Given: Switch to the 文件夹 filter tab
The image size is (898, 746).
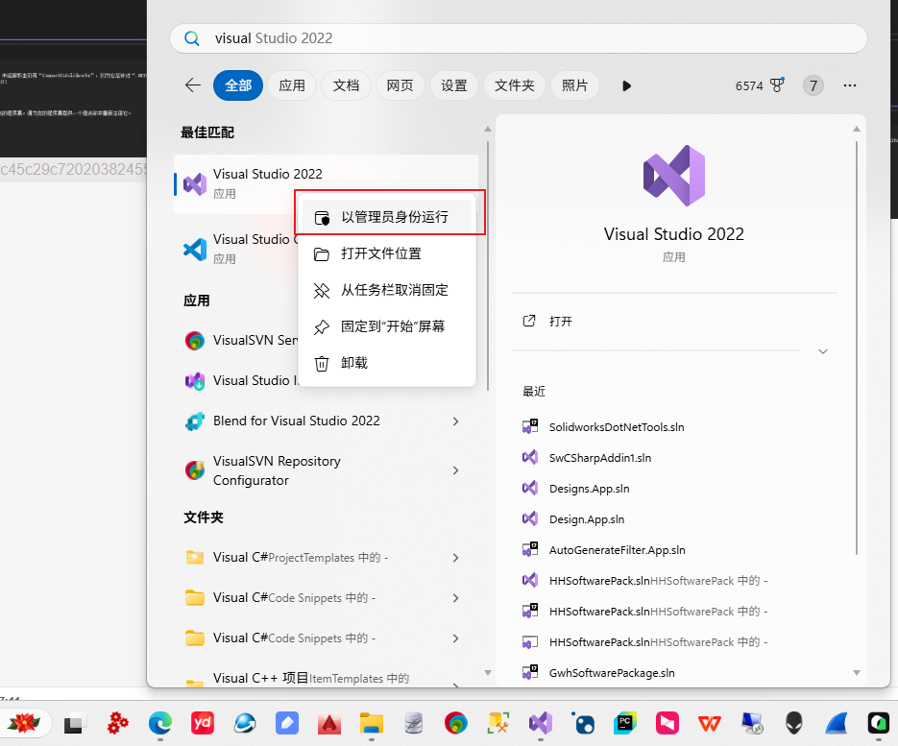Looking at the screenshot, I should click(514, 85).
